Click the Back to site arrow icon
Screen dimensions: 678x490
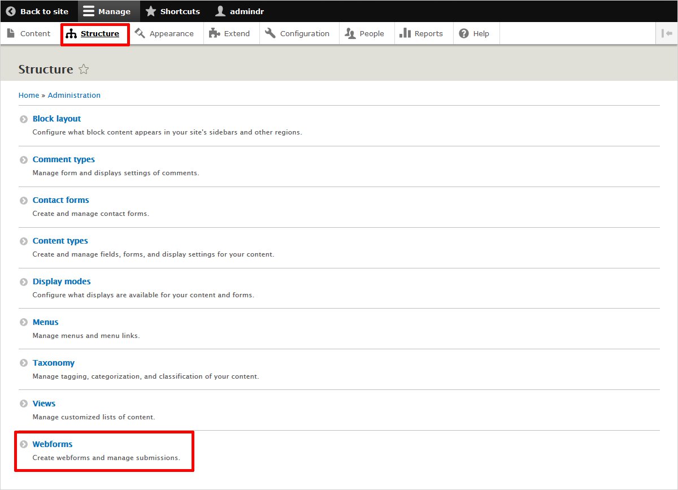coord(11,11)
